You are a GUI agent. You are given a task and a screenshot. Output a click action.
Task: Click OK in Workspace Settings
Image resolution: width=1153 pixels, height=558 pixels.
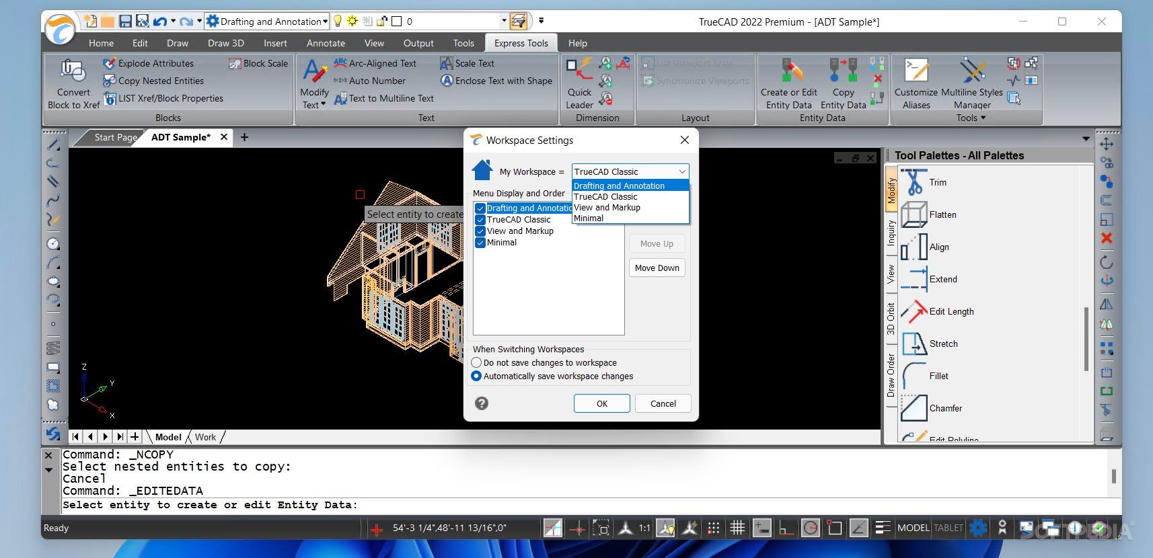[x=601, y=403]
